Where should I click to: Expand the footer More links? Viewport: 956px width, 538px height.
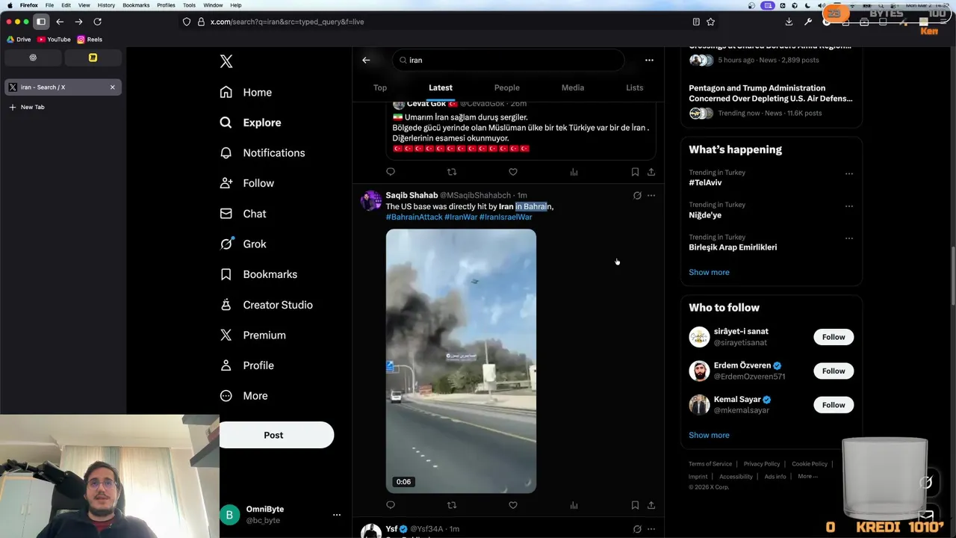(x=807, y=476)
